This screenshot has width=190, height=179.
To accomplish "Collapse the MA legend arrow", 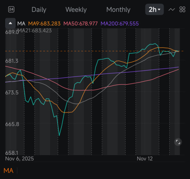I will pos(10,23).
